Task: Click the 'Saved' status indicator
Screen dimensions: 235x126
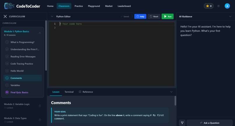Action: (x=125, y=17)
